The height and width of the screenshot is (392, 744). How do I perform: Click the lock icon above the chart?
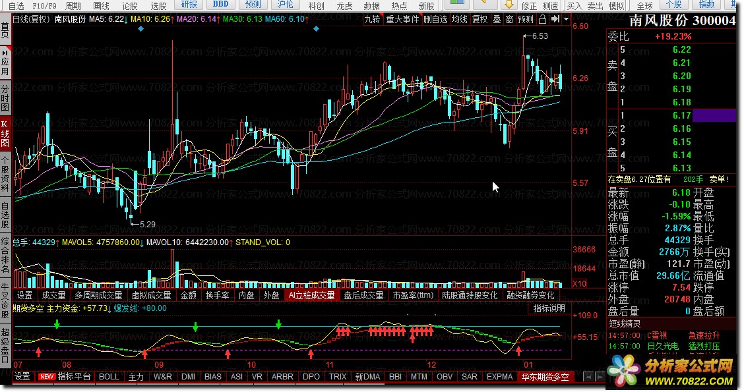click(x=542, y=19)
